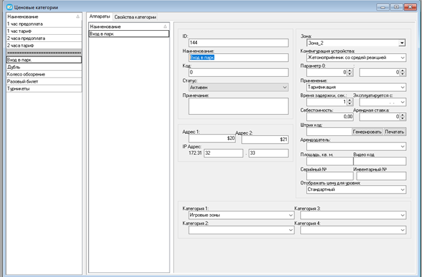
Task: Adjust the Время задержки spinner arrows
Action: point(350,102)
